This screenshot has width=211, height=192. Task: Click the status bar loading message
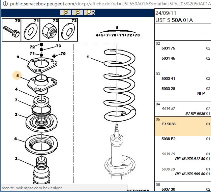click(x=33, y=188)
